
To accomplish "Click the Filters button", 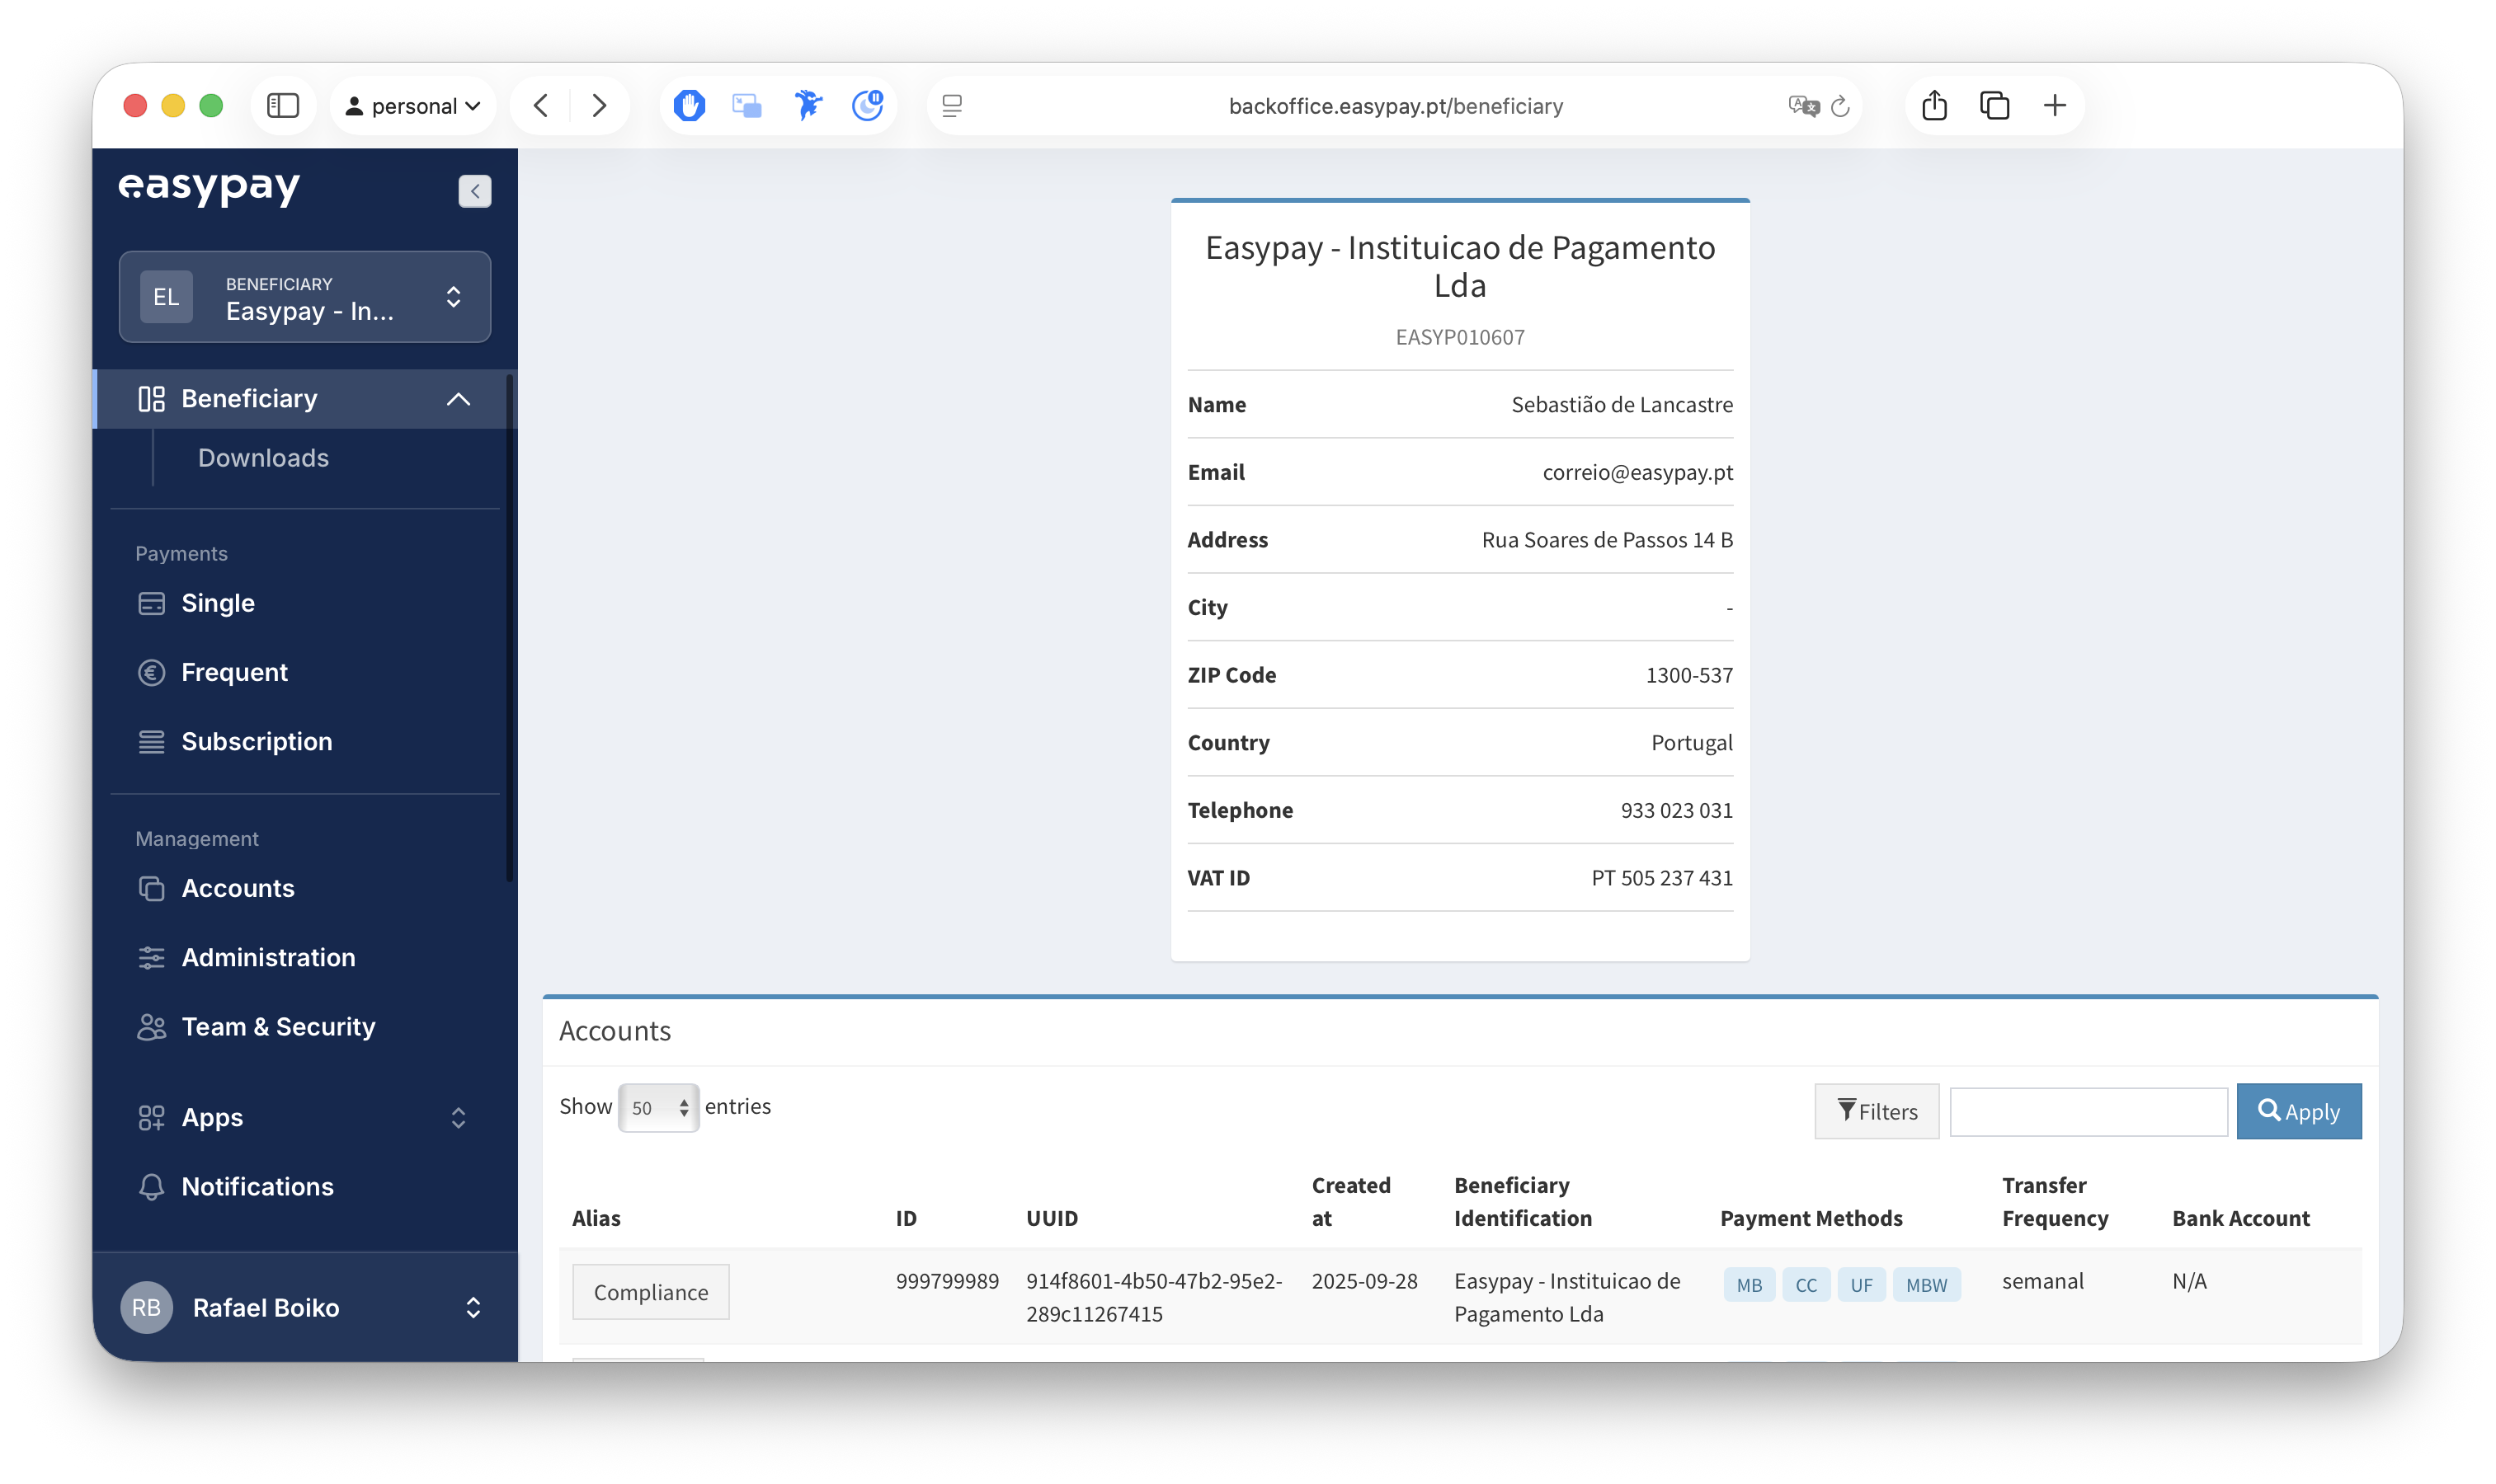I will pyautogui.click(x=1876, y=1111).
